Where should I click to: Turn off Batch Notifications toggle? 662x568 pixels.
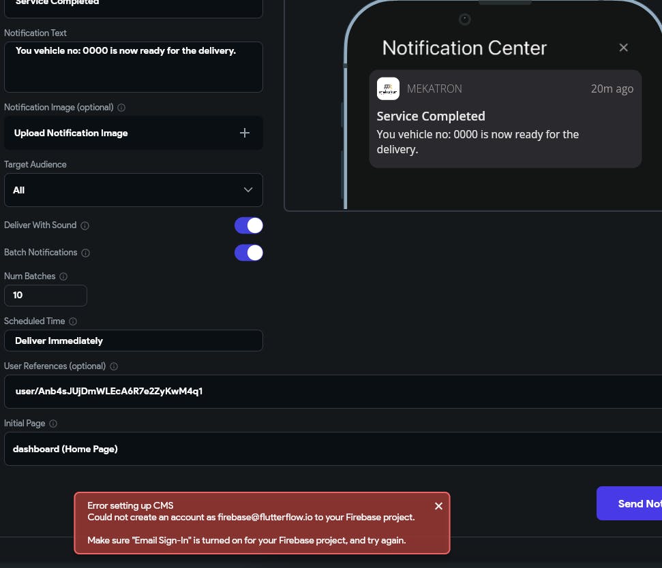pos(249,253)
